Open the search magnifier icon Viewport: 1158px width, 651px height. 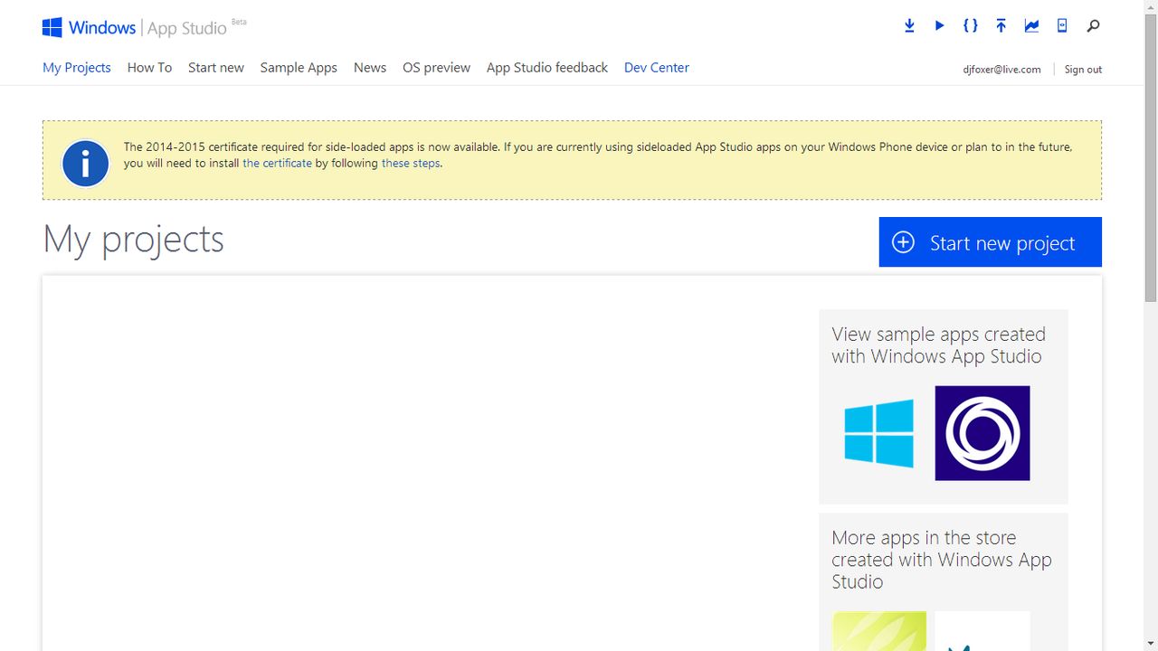point(1093,26)
